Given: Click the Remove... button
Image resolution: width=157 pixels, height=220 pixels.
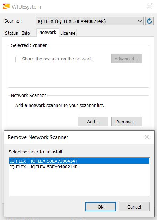Looking at the screenshot, I should pyautogui.click(x=127, y=122).
